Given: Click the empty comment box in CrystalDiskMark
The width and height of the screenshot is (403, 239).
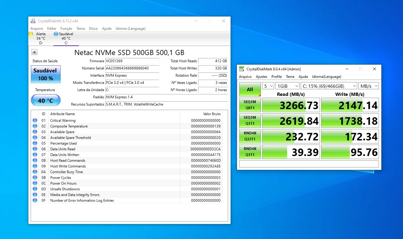Looking at the screenshot, I should click(x=309, y=164).
